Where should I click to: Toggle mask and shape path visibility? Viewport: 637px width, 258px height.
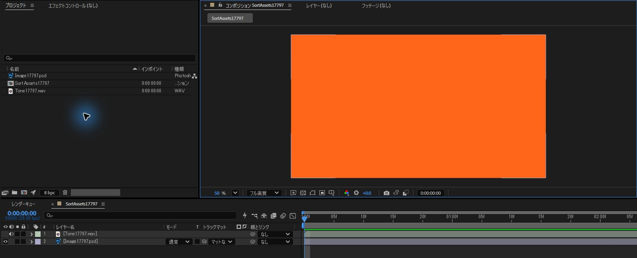(313, 193)
